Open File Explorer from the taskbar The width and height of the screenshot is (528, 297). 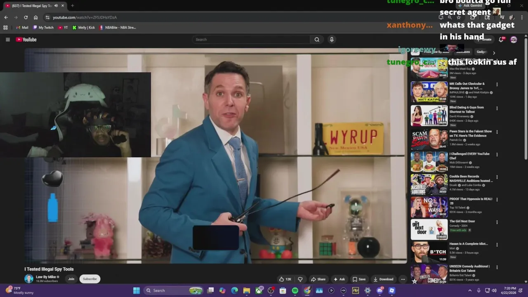(x=247, y=290)
